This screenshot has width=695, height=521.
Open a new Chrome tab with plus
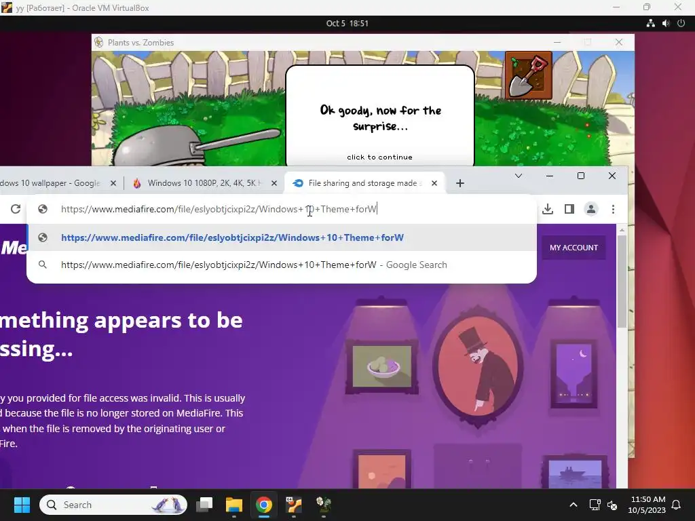tap(460, 183)
